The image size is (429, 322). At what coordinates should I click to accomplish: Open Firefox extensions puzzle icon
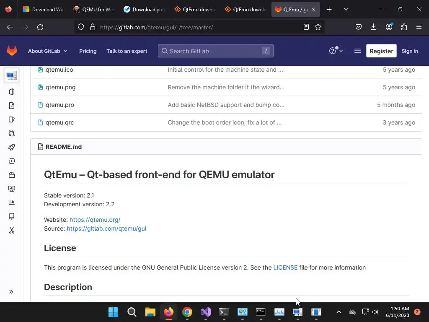pyautogui.click(x=404, y=27)
